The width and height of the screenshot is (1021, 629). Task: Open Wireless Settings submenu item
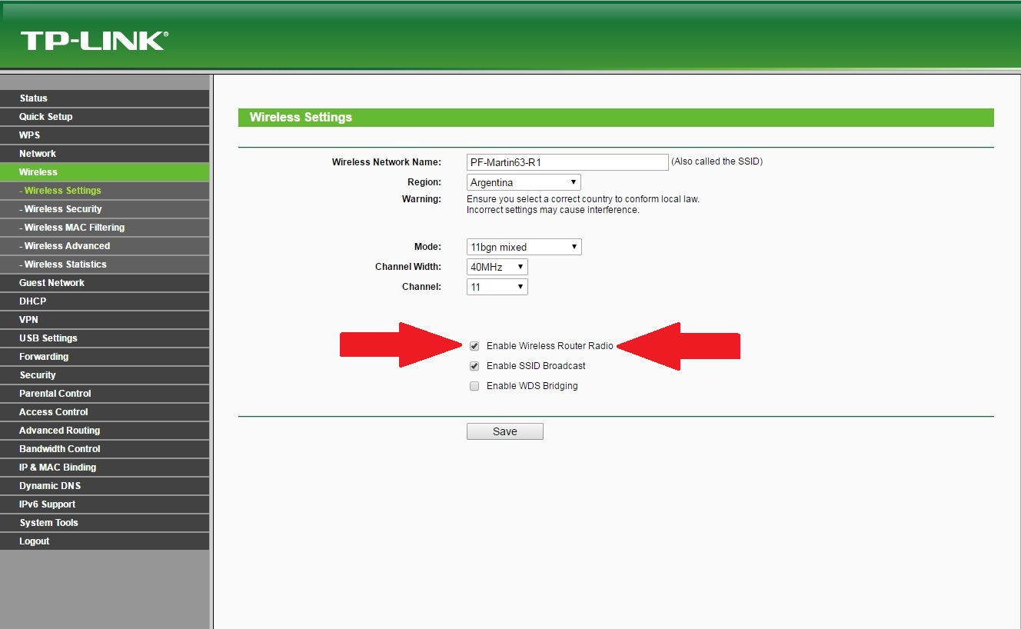click(105, 191)
